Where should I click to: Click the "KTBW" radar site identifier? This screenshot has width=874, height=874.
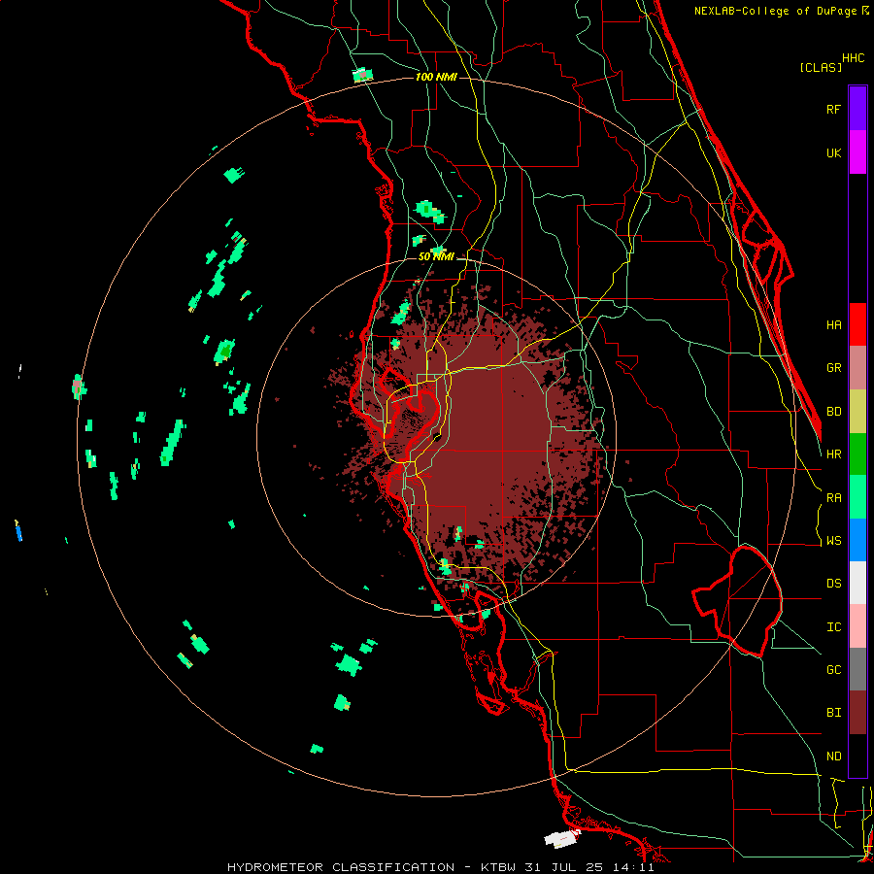[x=498, y=867]
